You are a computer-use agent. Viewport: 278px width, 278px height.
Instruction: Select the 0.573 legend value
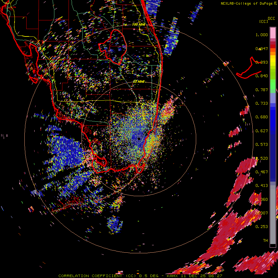(x=262, y=145)
